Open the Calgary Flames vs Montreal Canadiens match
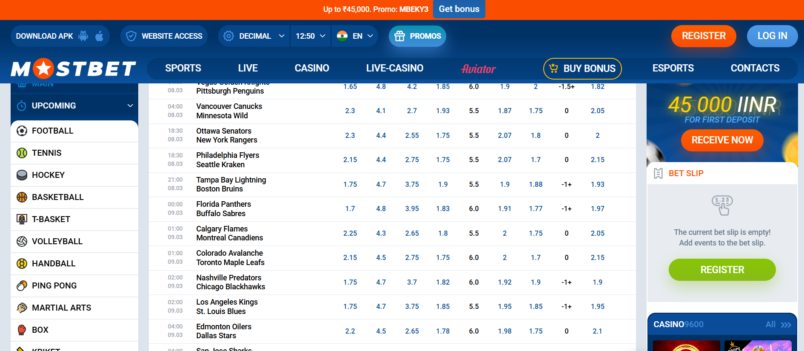This screenshot has width=804, height=351. coord(230,233)
